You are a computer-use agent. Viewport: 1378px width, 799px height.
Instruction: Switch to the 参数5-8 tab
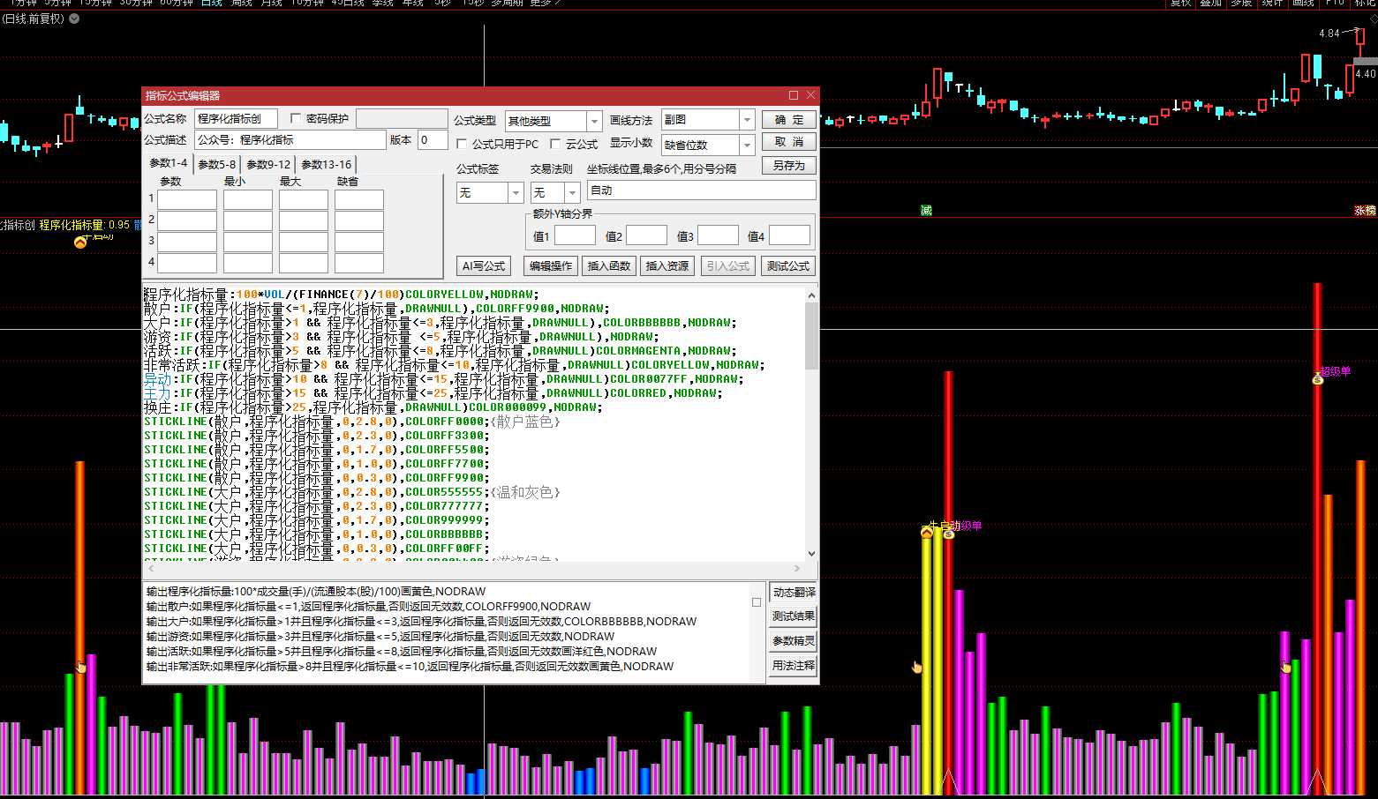pyautogui.click(x=216, y=164)
